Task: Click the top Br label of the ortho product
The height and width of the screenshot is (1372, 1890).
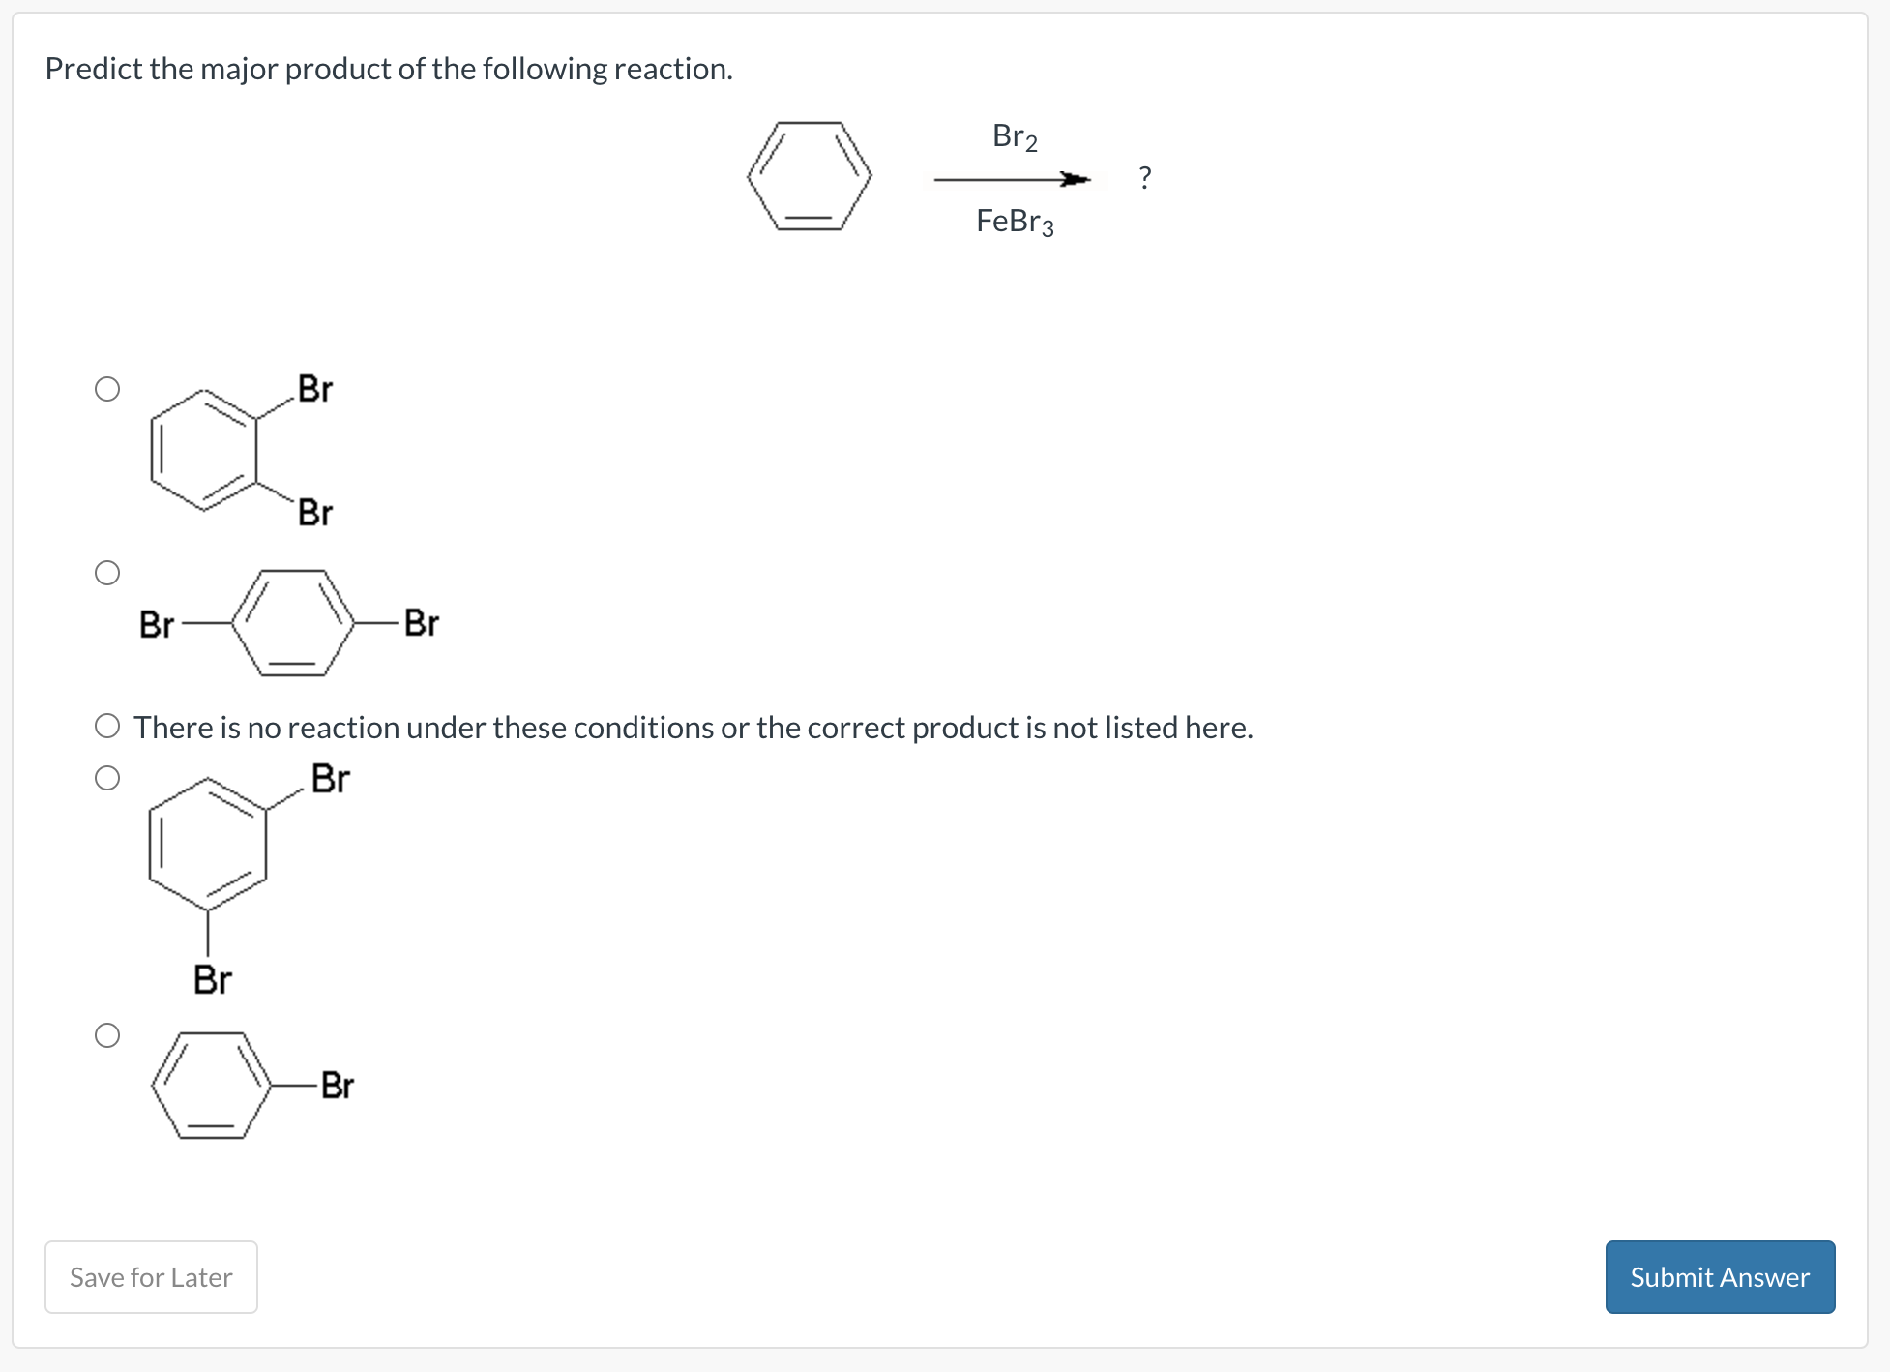Action: click(x=312, y=389)
